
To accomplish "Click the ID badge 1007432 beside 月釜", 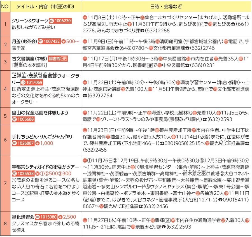I will pyautogui.click(x=49, y=41).
